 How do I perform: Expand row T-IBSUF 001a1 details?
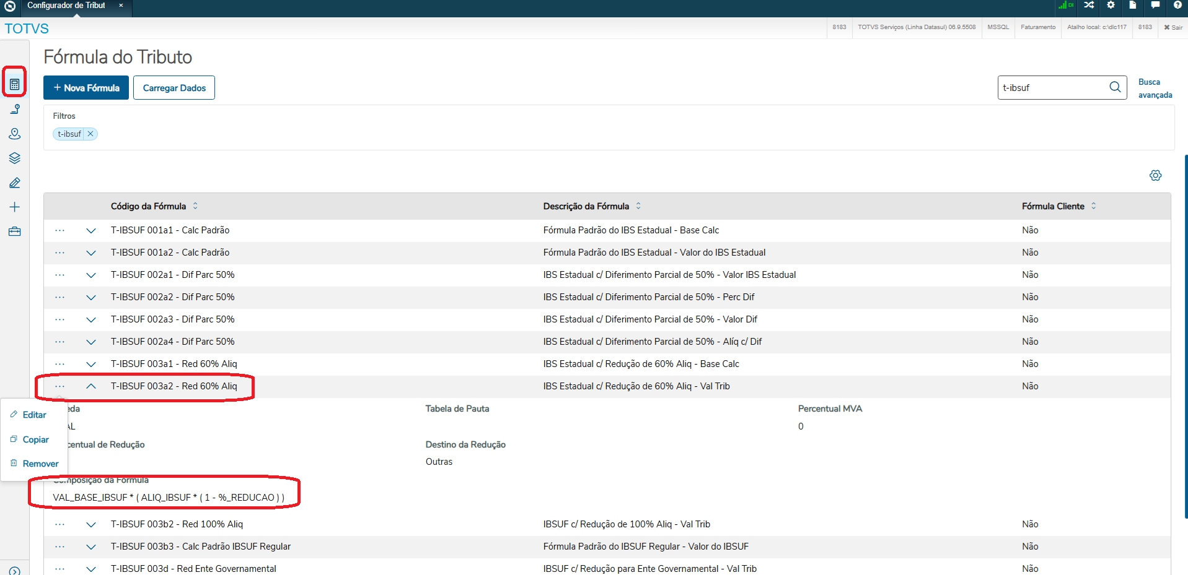click(91, 231)
